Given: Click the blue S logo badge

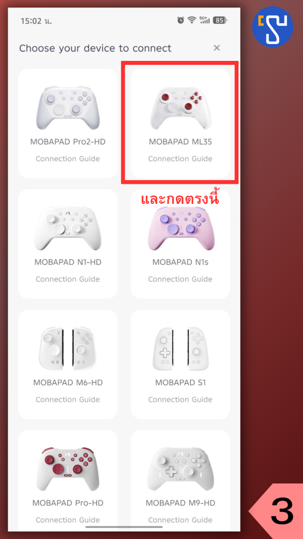Looking at the screenshot, I should point(272,26).
